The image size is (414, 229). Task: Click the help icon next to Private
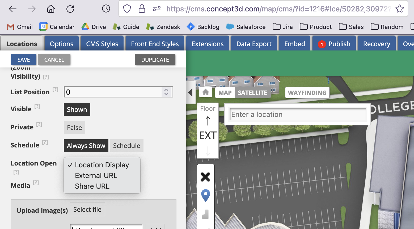39,124
